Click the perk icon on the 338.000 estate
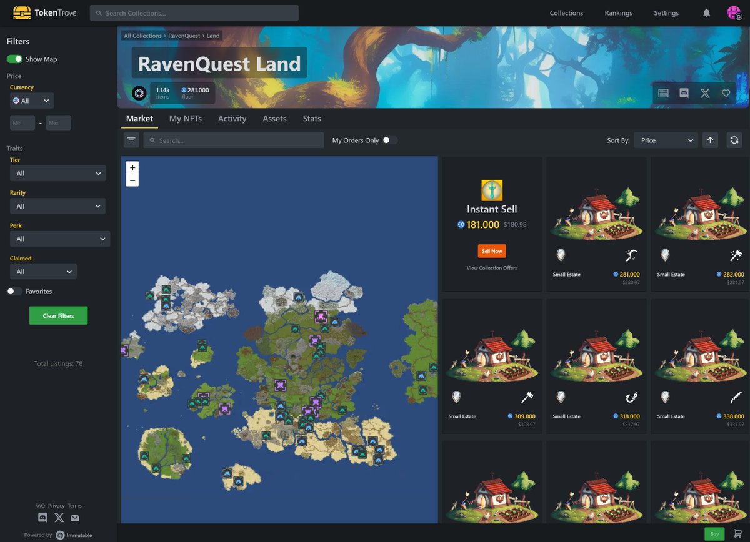The image size is (750, 542). tap(735, 397)
